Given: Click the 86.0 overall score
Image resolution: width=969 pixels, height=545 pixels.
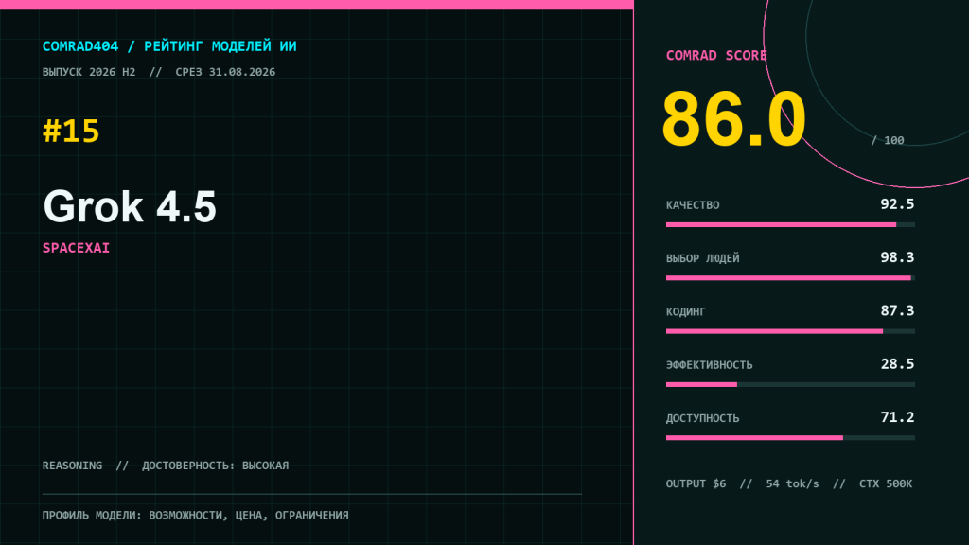Looking at the screenshot, I should 733,119.
